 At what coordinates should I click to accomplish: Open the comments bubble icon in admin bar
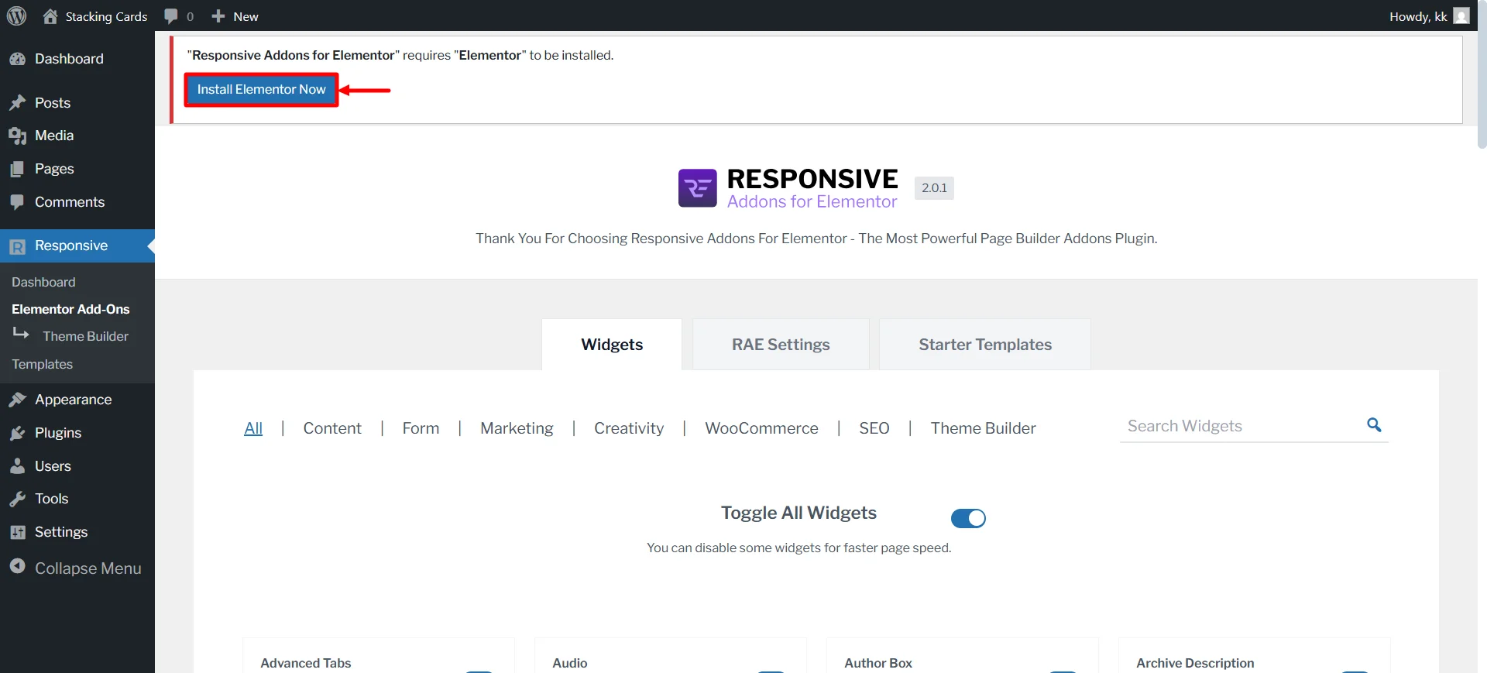coord(171,16)
